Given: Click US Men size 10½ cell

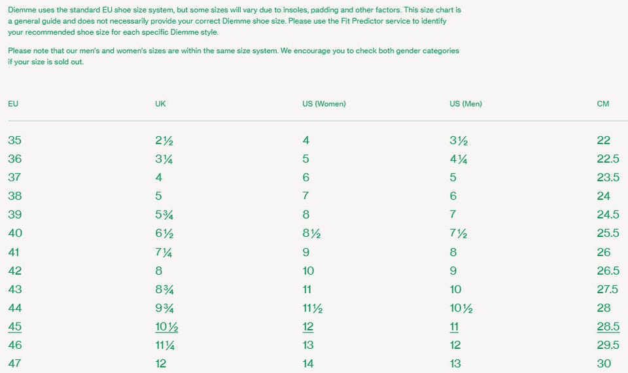Looking at the screenshot, I should 459,308.
